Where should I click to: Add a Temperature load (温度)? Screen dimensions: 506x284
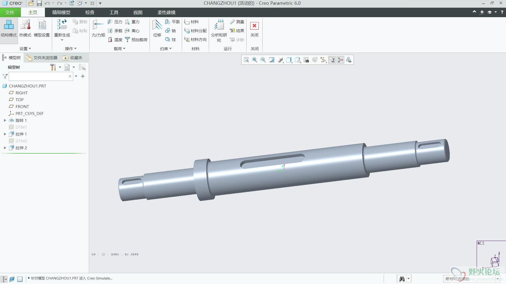(x=115, y=40)
